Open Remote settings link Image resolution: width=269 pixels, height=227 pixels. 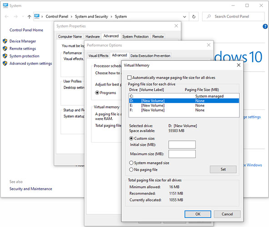pos(23,49)
